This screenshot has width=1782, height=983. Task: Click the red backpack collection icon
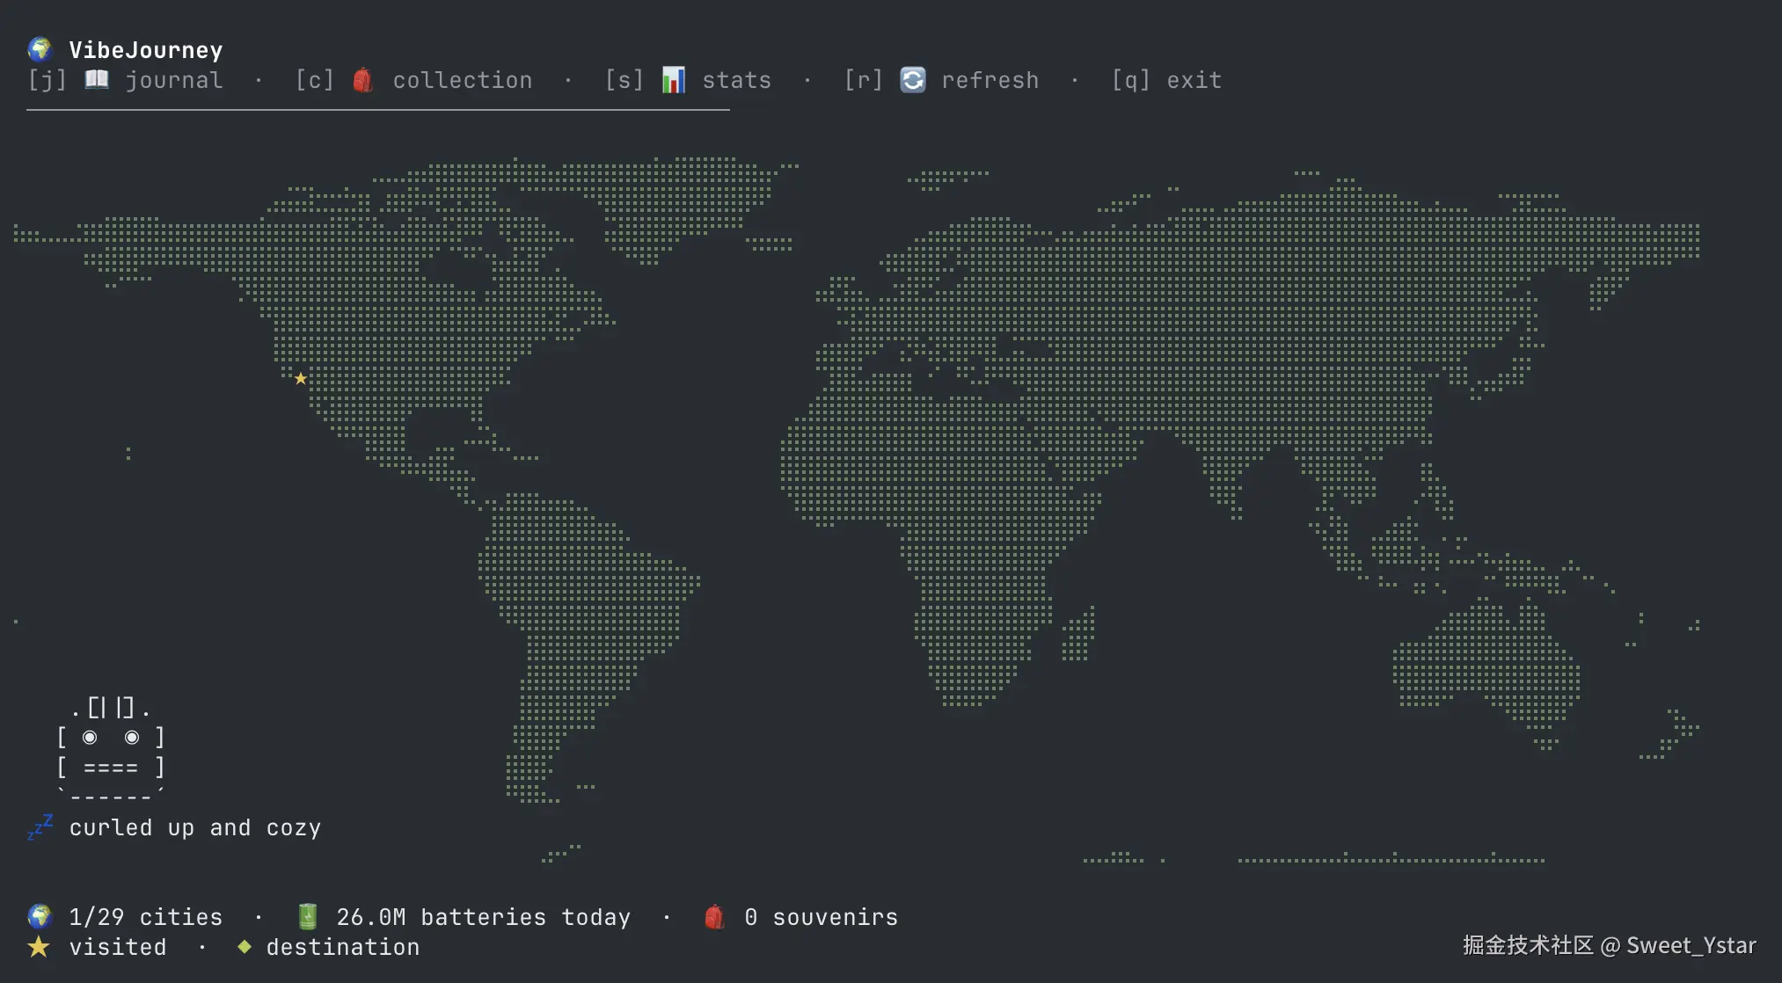(362, 80)
